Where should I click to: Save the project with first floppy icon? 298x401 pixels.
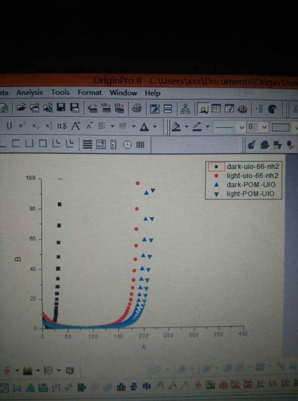tap(61, 107)
